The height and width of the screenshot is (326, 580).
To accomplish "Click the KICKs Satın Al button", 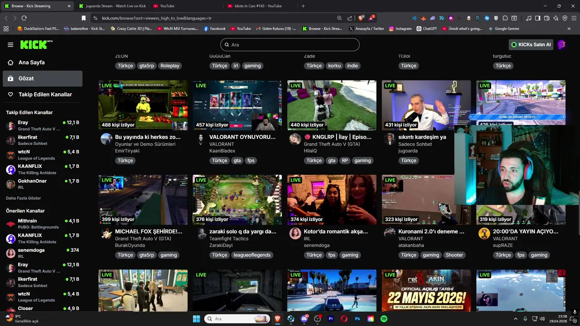I will coord(531,44).
